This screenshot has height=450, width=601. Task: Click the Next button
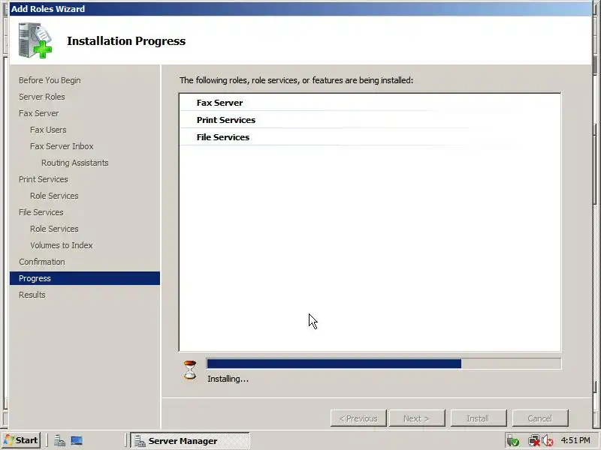point(417,418)
